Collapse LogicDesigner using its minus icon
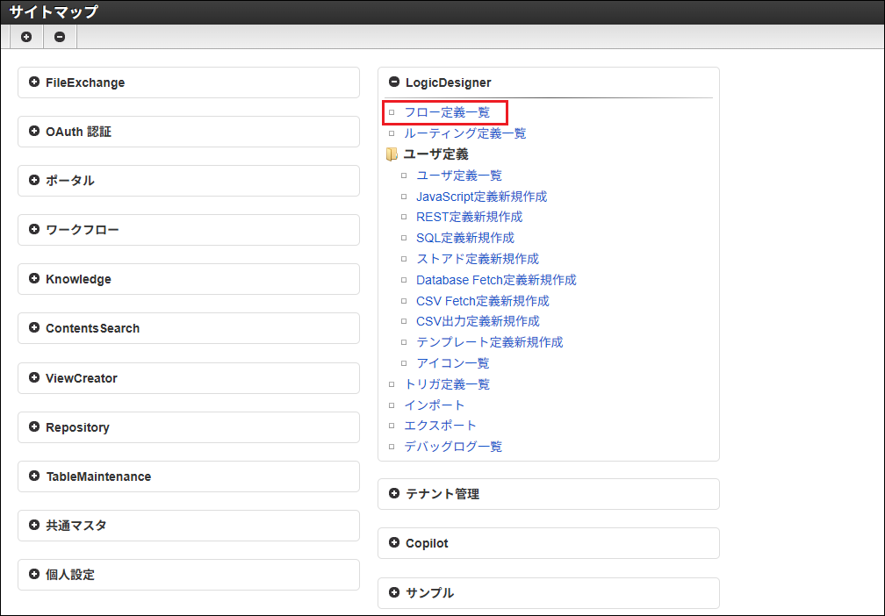 (x=394, y=82)
